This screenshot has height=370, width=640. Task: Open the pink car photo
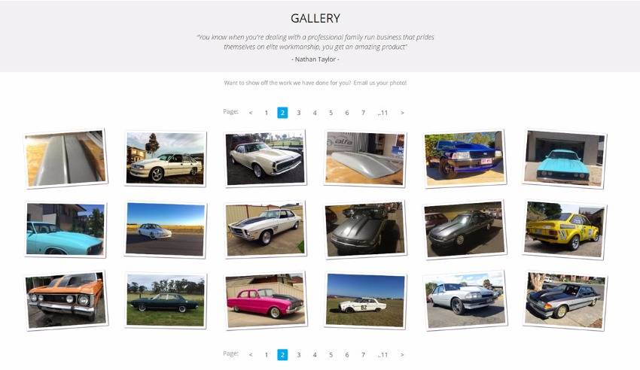266,301
